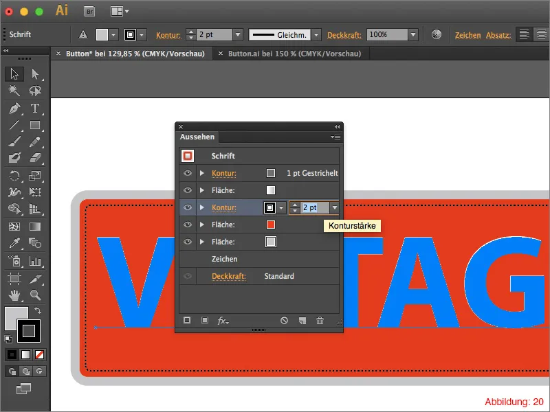Viewport: 550px width, 412px height.
Task: Select the Zoom tool
Action: tap(35, 295)
